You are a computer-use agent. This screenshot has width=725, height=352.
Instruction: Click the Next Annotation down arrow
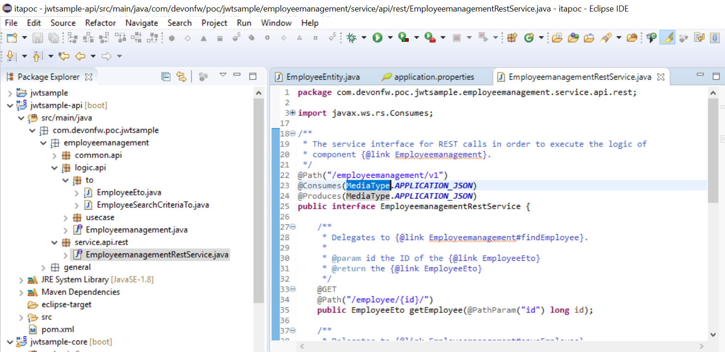pos(12,56)
